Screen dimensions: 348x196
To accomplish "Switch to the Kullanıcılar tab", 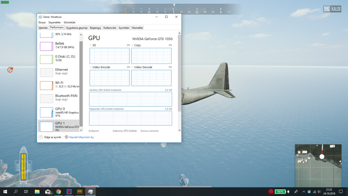I will 110,28.
